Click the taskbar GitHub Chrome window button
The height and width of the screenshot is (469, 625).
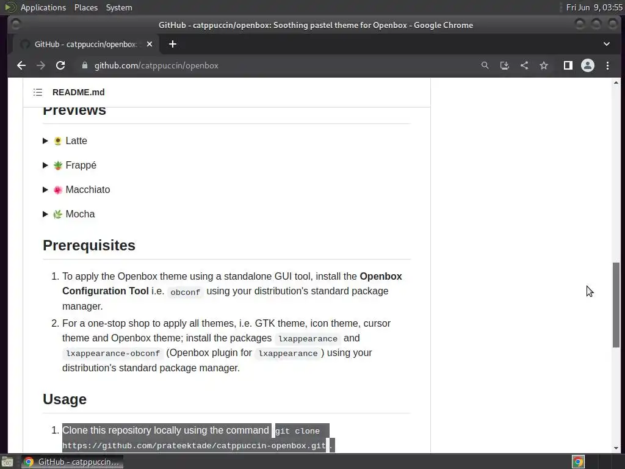point(72,462)
